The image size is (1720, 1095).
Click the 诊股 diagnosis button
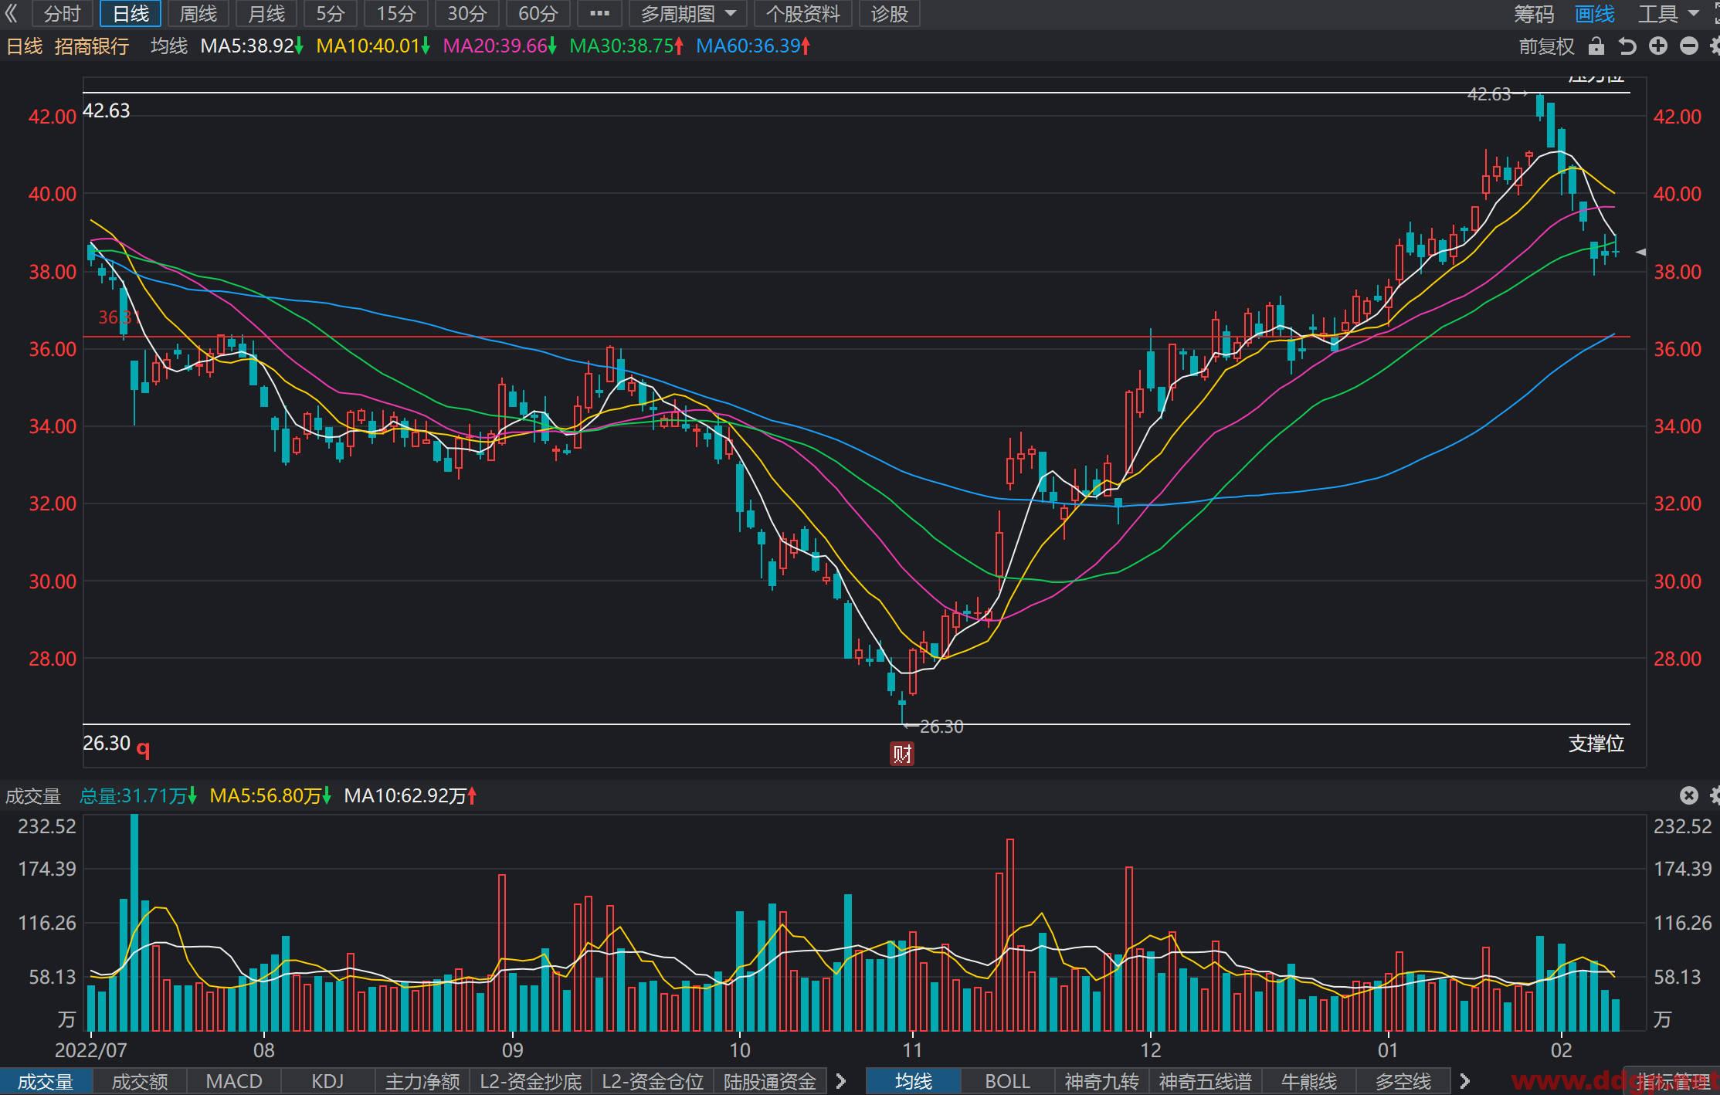point(889,13)
